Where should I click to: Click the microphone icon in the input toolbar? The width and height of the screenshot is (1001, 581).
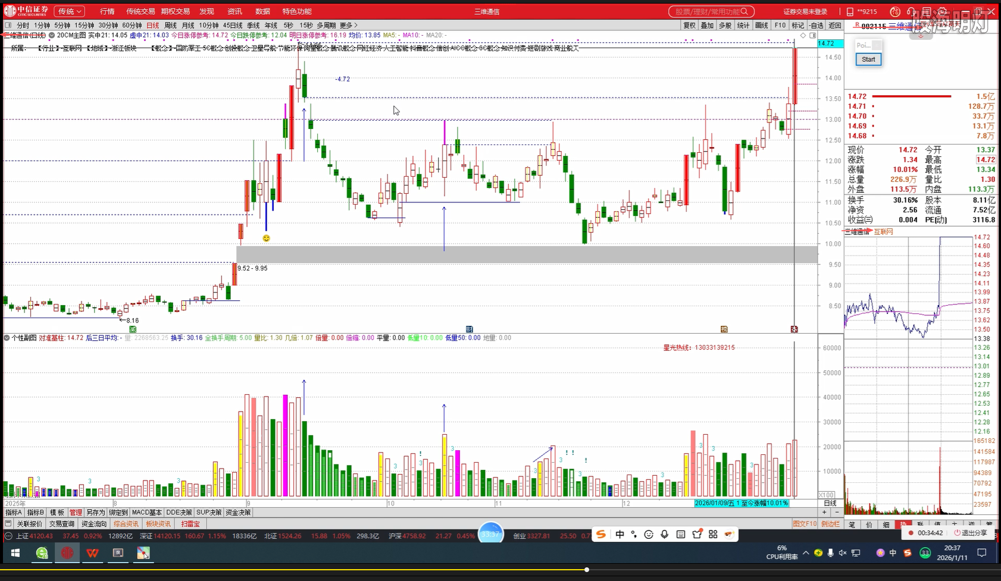click(x=665, y=534)
